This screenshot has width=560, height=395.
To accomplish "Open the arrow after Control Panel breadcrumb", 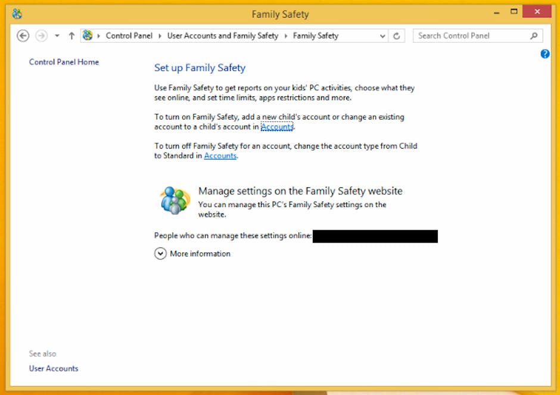I will (160, 36).
